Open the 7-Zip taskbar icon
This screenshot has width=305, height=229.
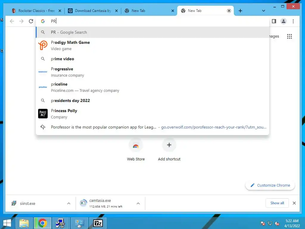[x=98, y=223]
